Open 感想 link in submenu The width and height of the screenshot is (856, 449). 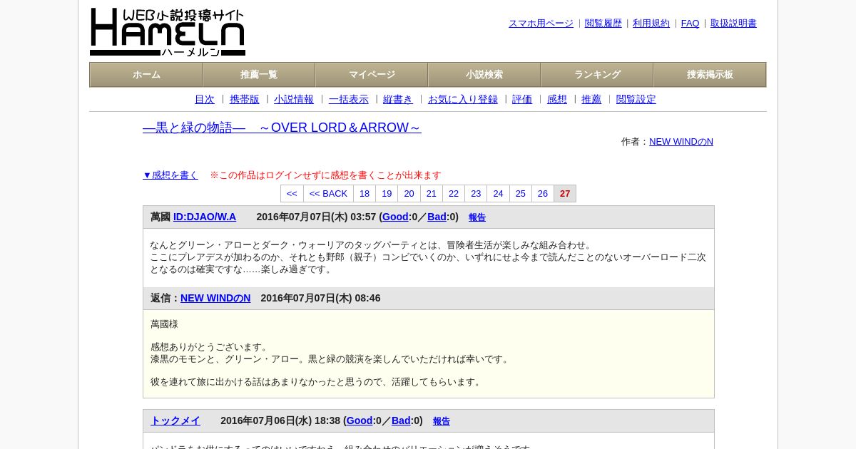click(557, 100)
